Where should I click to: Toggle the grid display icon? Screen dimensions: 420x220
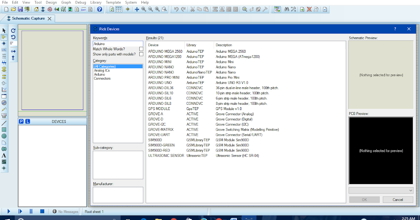coord(118,9)
